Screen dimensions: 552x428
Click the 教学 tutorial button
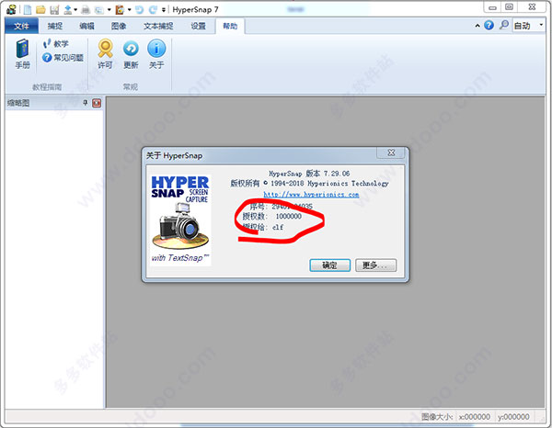[x=55, y=43]
